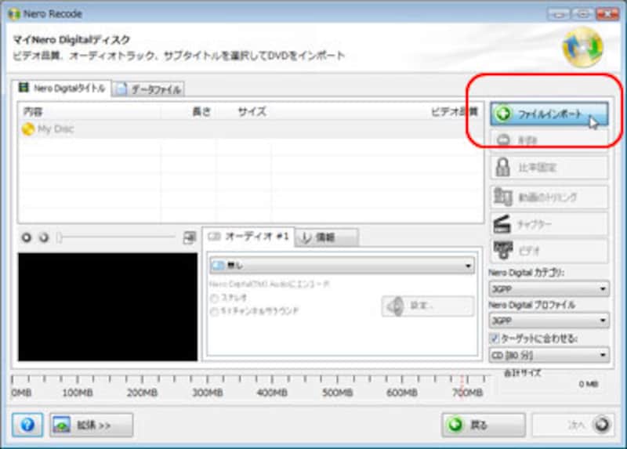Click the second round preview playback button
The image size is (627, 449).
[44, 237]
